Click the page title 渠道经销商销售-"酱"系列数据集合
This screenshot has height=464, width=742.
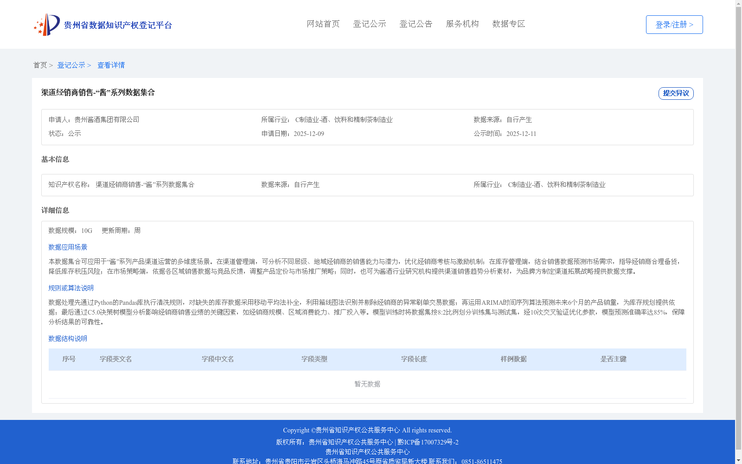(x=98, y=92)
